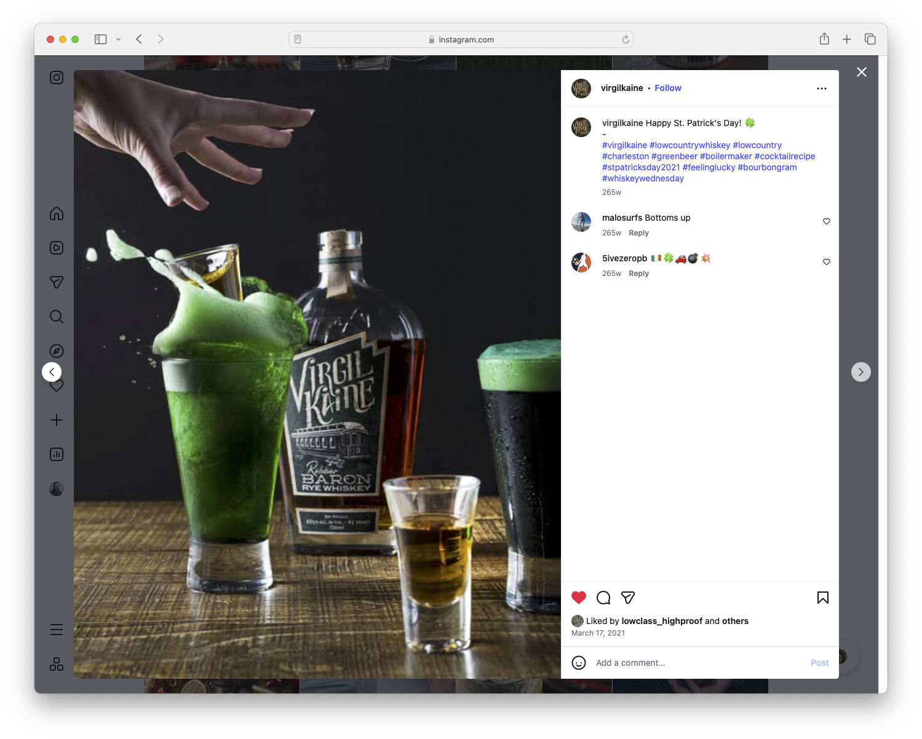Go to previous post arrow
Image resolution: width=922 pixels, height=739 pixels.
point(52,372)
